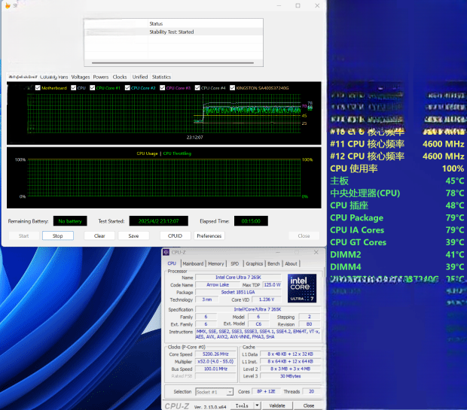
Task: Click the horizontal scrollbar in the status list
Action: tap(172, 62)
